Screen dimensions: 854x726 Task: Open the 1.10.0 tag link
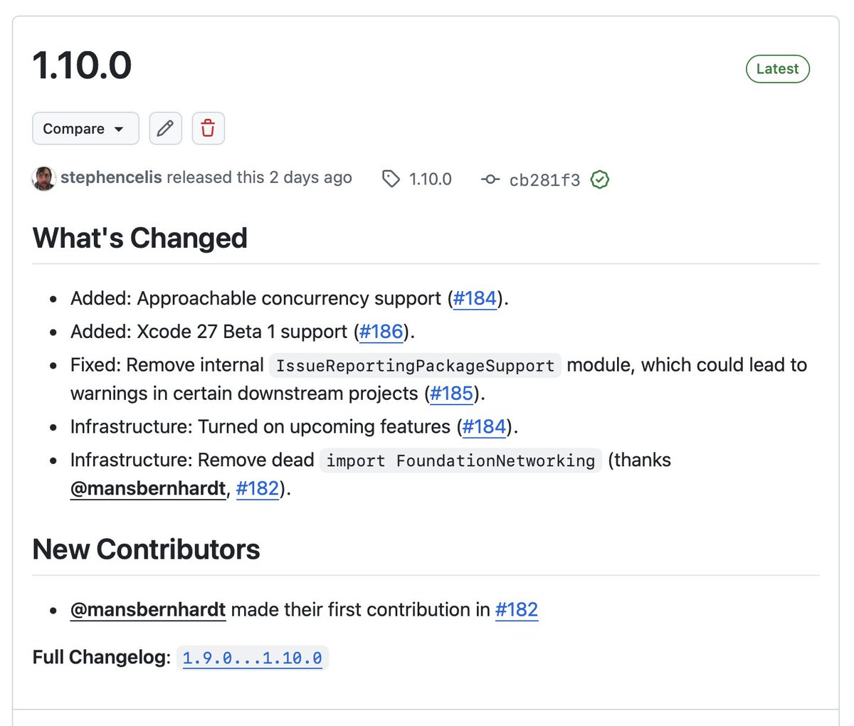pyautogui.click(x=430, y=179)
